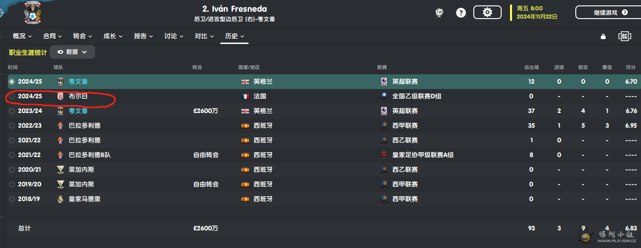641x248 pixels.
Task: Select radio button for 2024/25 考文垂 row
Action: pyautogui.click(x=12, y=82)
